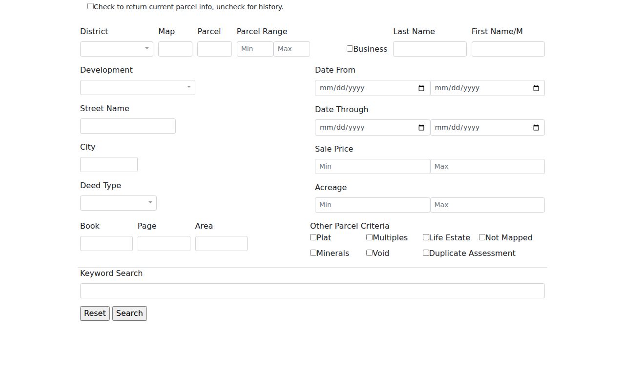This screenshot has width=625, height=390.
Task: Select the Parcel Range Max field
Action: 292,49
